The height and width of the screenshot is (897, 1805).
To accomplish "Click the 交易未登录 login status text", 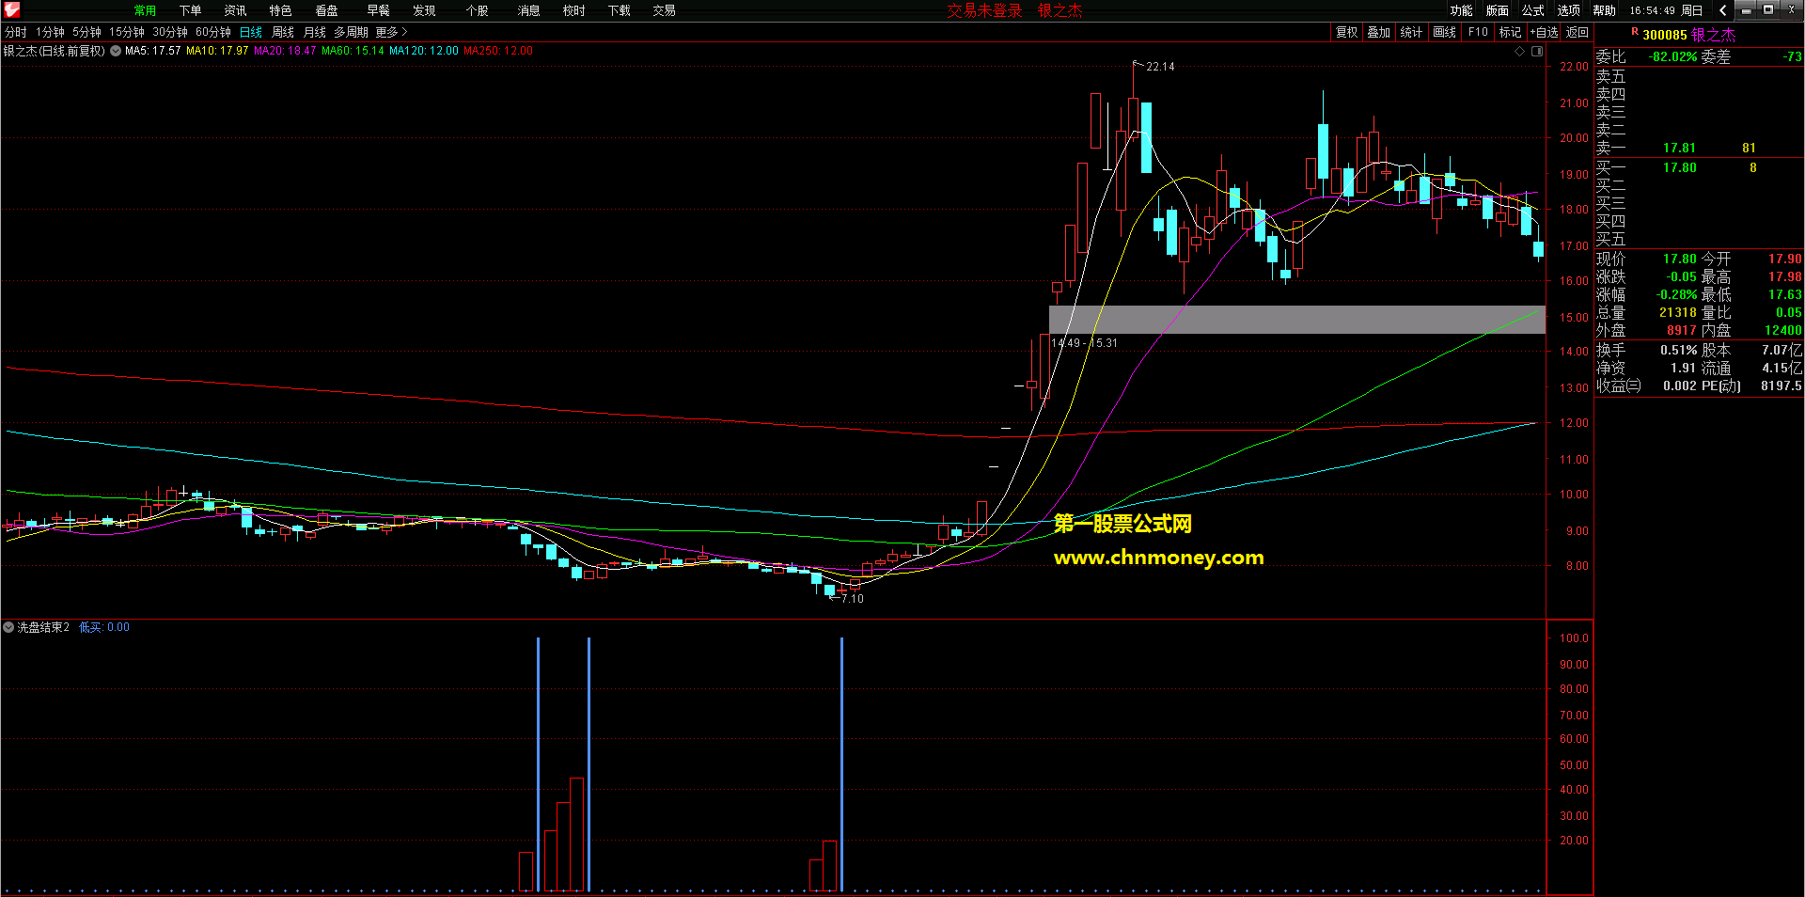I will (x=984, y=10).
